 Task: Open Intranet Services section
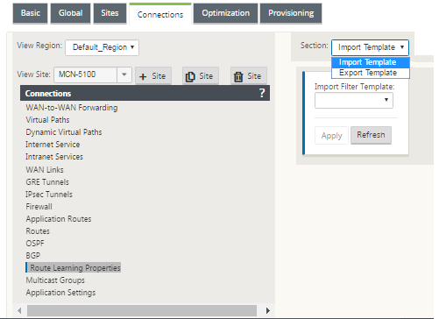[54, 157]
